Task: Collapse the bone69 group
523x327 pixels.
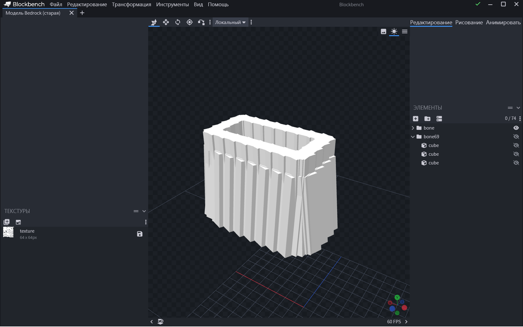Action: [413, 137]
